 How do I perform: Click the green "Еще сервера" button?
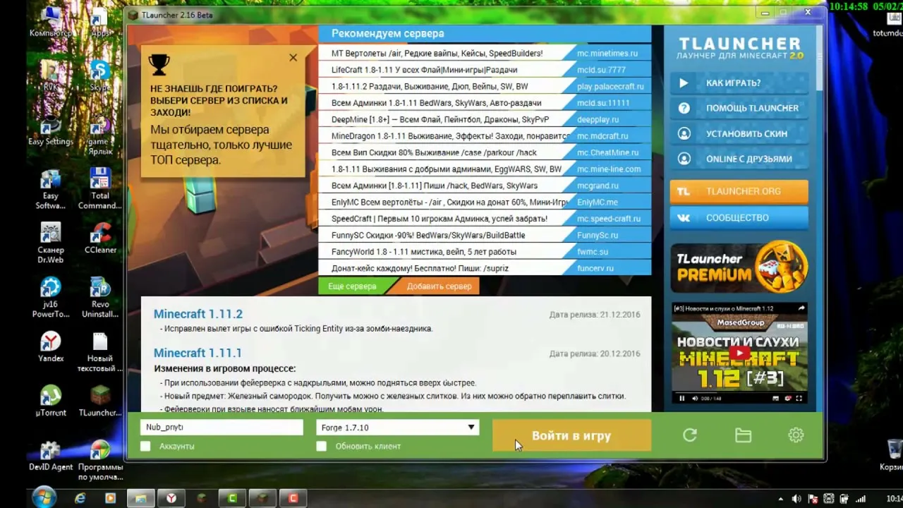click(352, 286)
